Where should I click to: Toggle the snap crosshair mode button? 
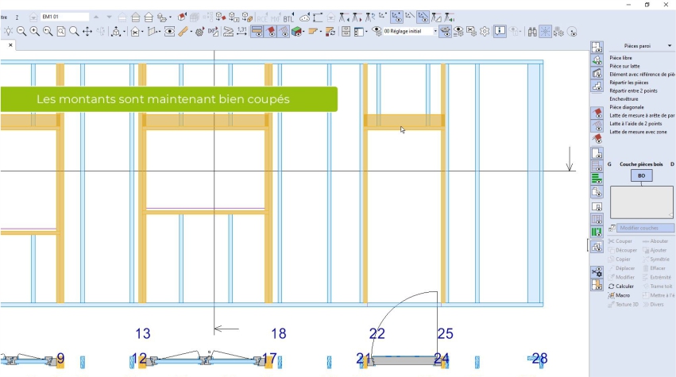coord(545,32)
